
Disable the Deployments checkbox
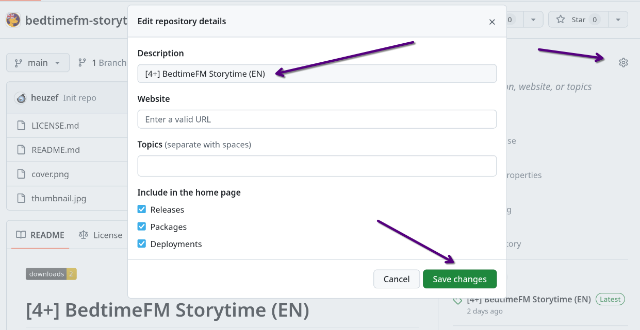pyautogui.click(x=142, y=244)
